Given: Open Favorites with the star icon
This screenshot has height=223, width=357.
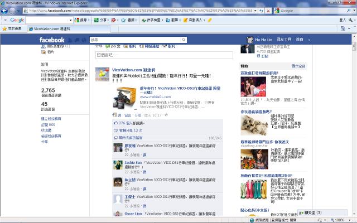Looking at the screenshot, I should [4, 28].
